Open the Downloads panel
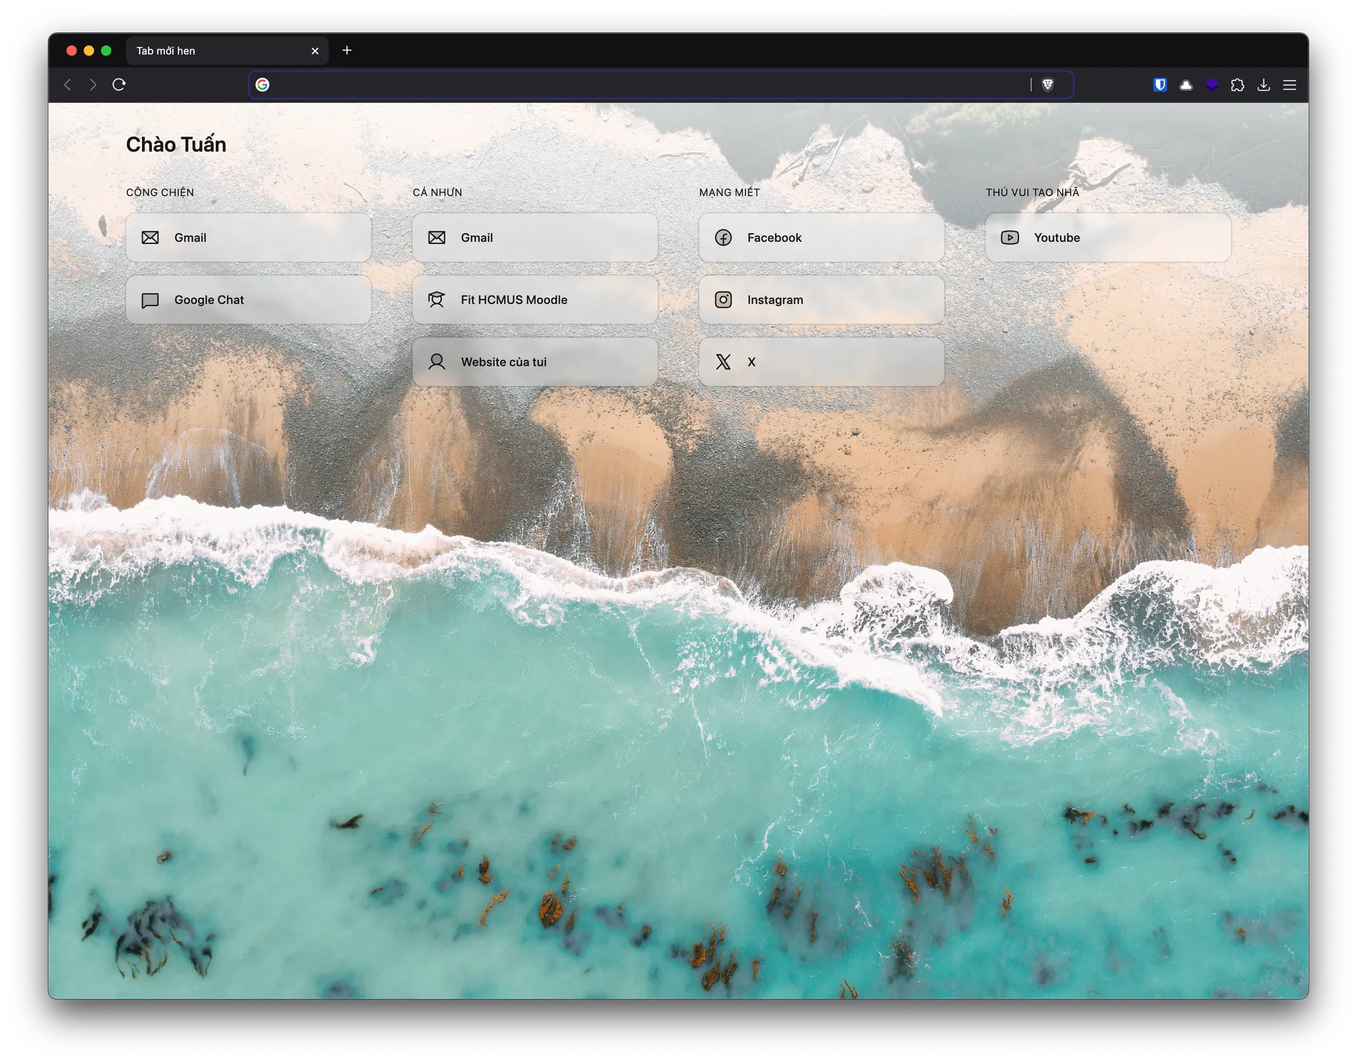Viewport: 1357px width, 1063px height. click(1264, 85)
